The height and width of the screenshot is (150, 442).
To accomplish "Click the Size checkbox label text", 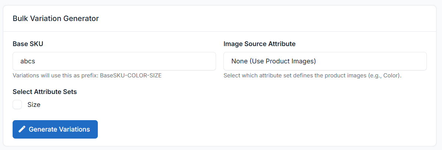I will [34, 105].
